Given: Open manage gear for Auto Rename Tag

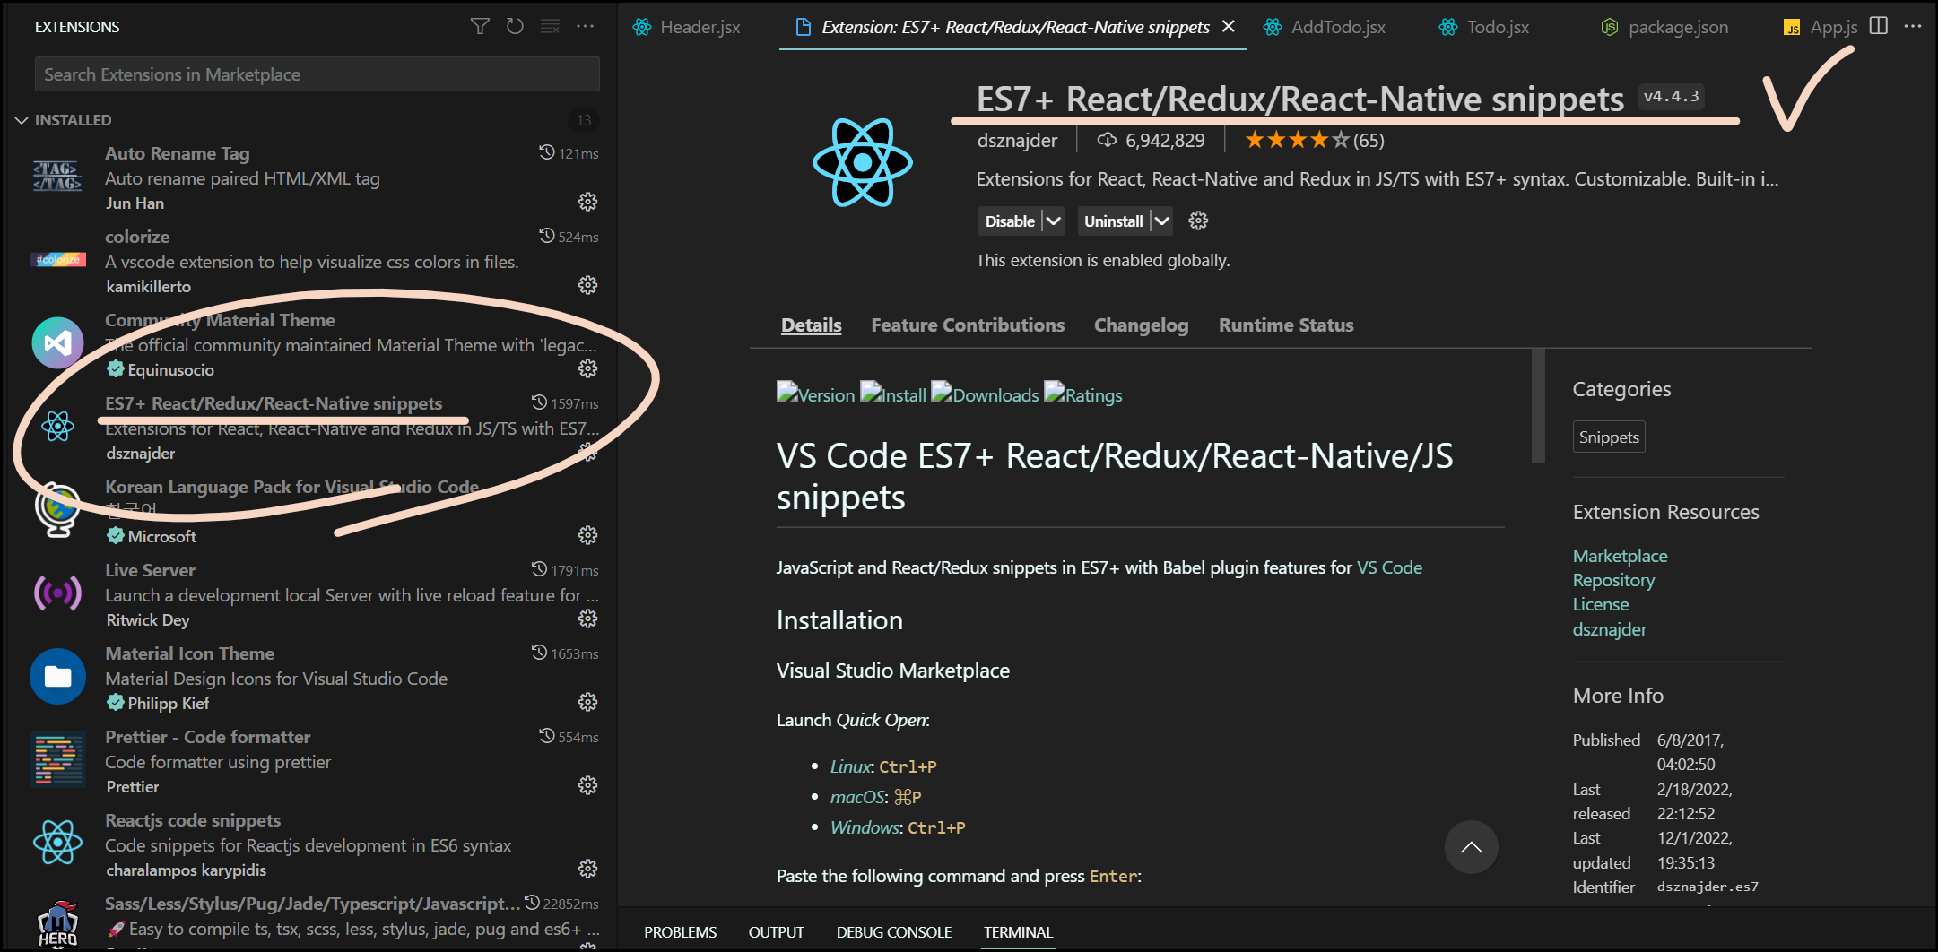Looking at the screenshot, I should click(x=587, y=202).
